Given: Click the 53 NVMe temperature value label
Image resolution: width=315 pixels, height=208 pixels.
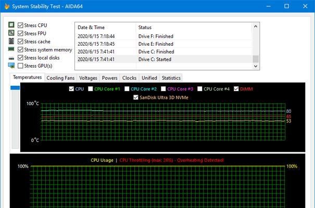Looking at the screenshot, I should [x=288, y=121].
